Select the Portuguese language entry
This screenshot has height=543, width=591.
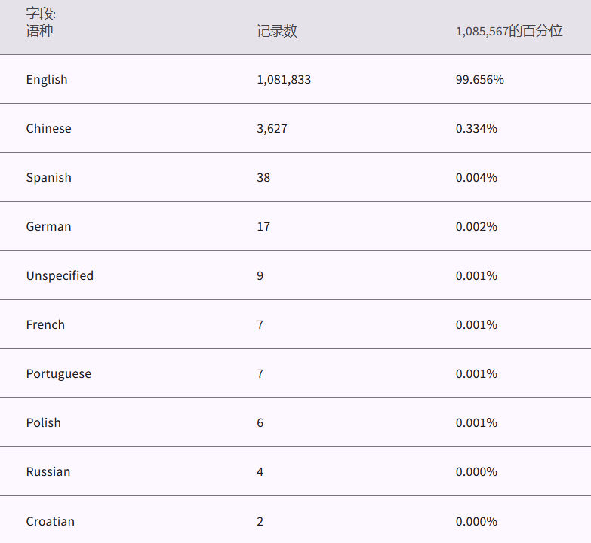pos(58,374)
